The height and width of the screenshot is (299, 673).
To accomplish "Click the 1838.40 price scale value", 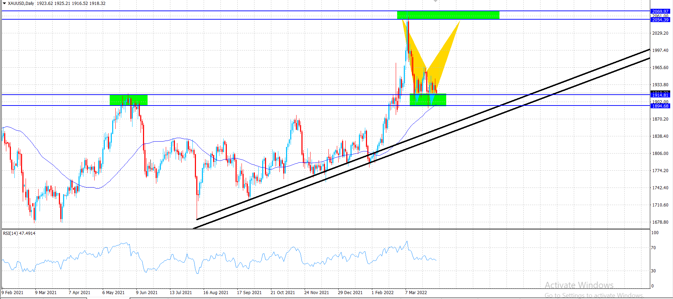I will (x=660, y=136).
